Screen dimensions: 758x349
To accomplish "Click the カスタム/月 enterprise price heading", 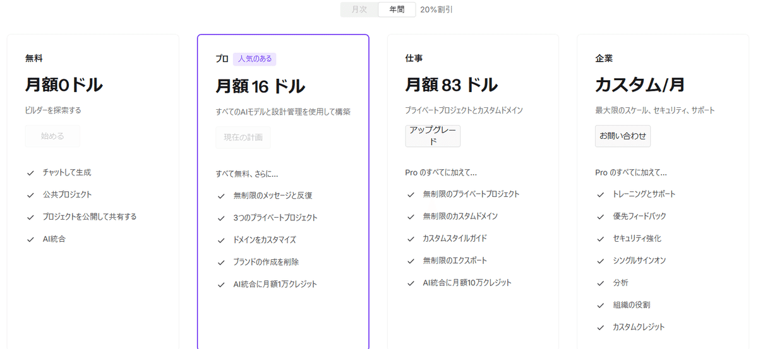I will click(x=639, y=85).
